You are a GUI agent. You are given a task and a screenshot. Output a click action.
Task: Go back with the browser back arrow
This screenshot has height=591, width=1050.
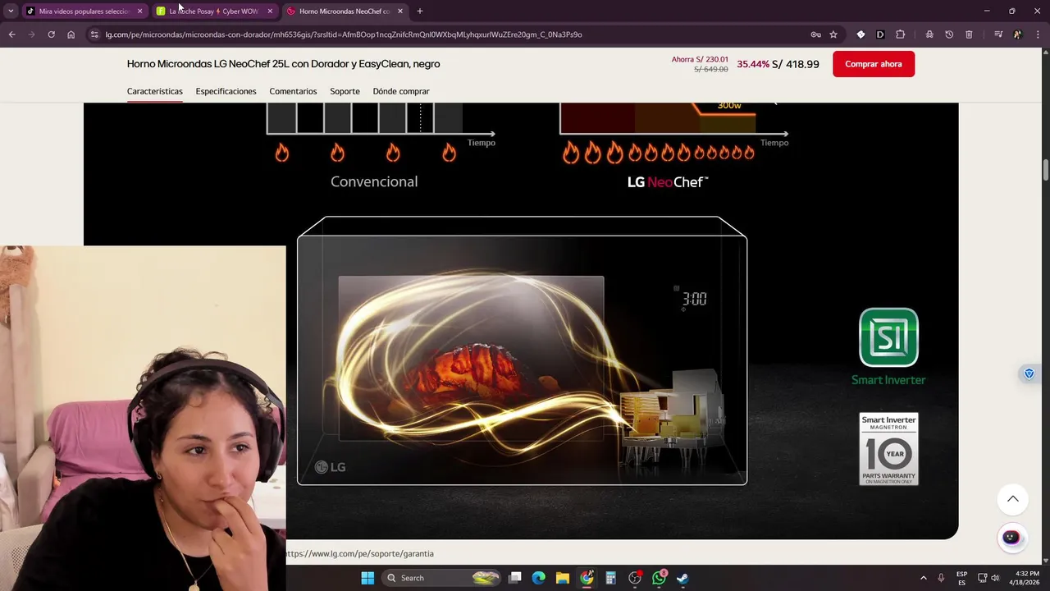(x=11, y=34)
